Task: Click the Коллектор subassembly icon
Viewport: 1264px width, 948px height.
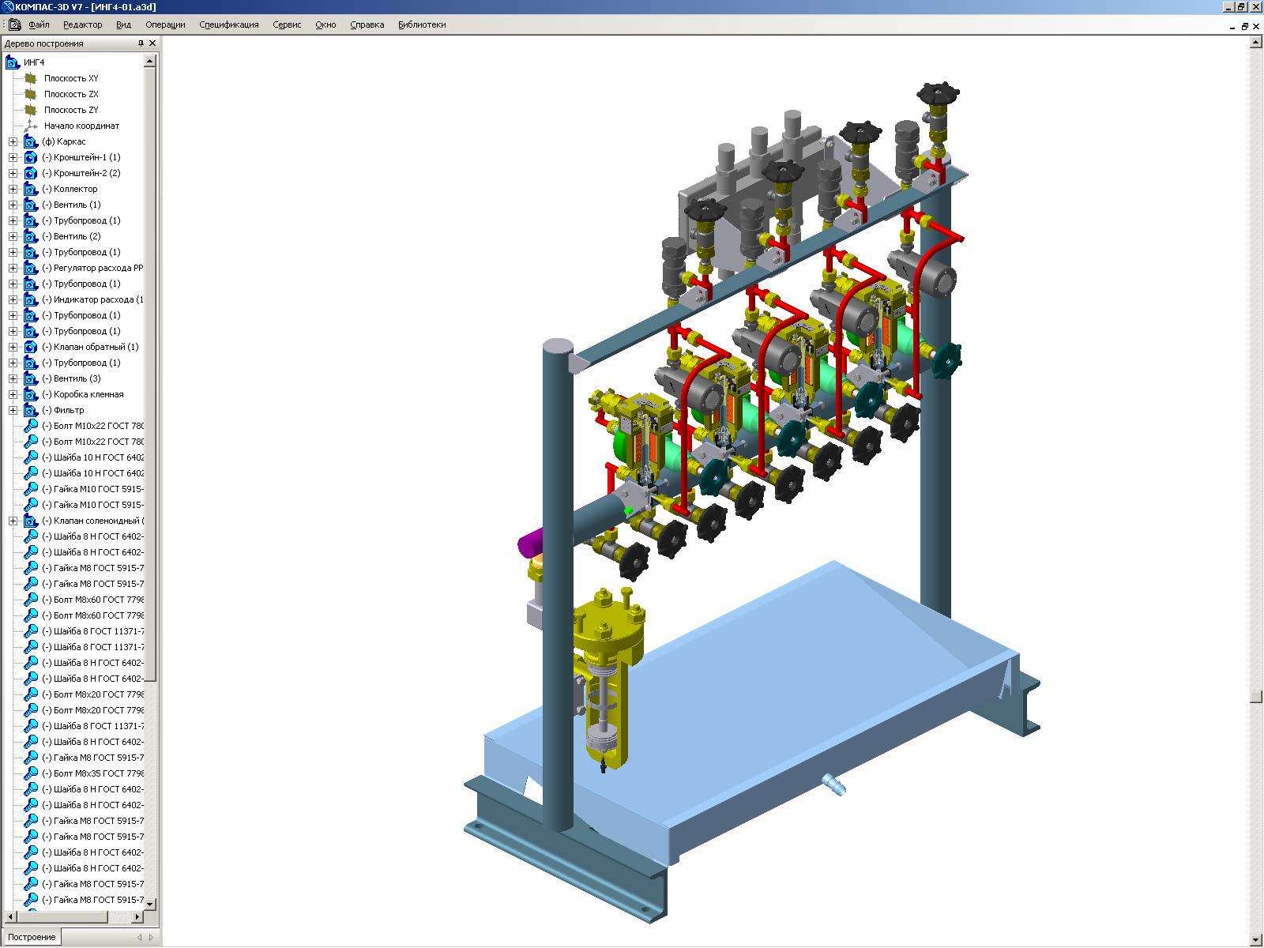Action: tap(31, 189)
